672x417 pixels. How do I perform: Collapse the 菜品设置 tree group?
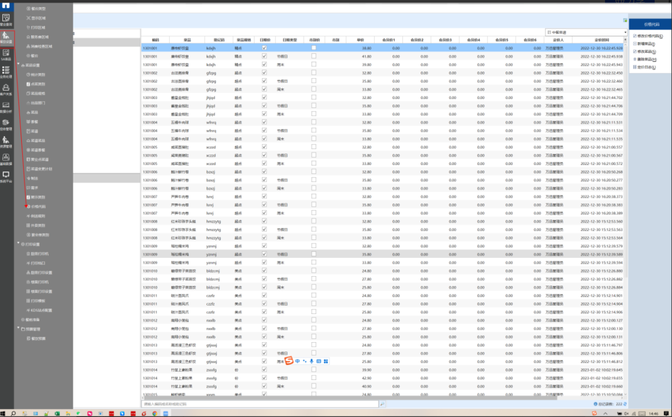tap(19, 65)
